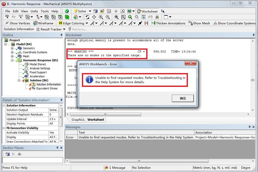Select the body selection filter icon

pyautogui.click(x=67, y=17)
